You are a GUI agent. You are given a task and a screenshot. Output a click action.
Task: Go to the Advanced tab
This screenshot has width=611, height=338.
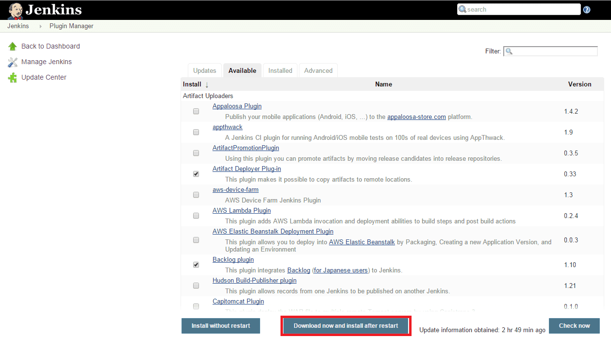[x=318, y=70]
